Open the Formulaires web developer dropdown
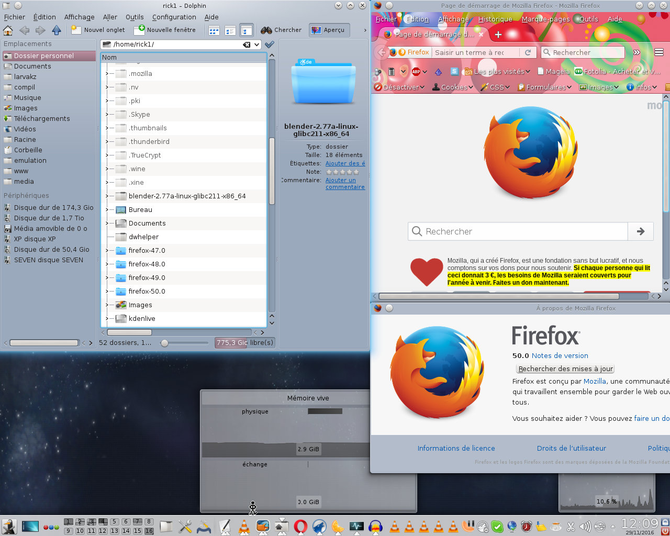The width and height of the screenshot is (670, 536). click(544, 87)
